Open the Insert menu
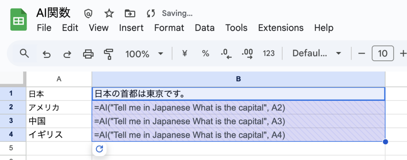Viewport: 407px width, 160px height. click(131, 28)
